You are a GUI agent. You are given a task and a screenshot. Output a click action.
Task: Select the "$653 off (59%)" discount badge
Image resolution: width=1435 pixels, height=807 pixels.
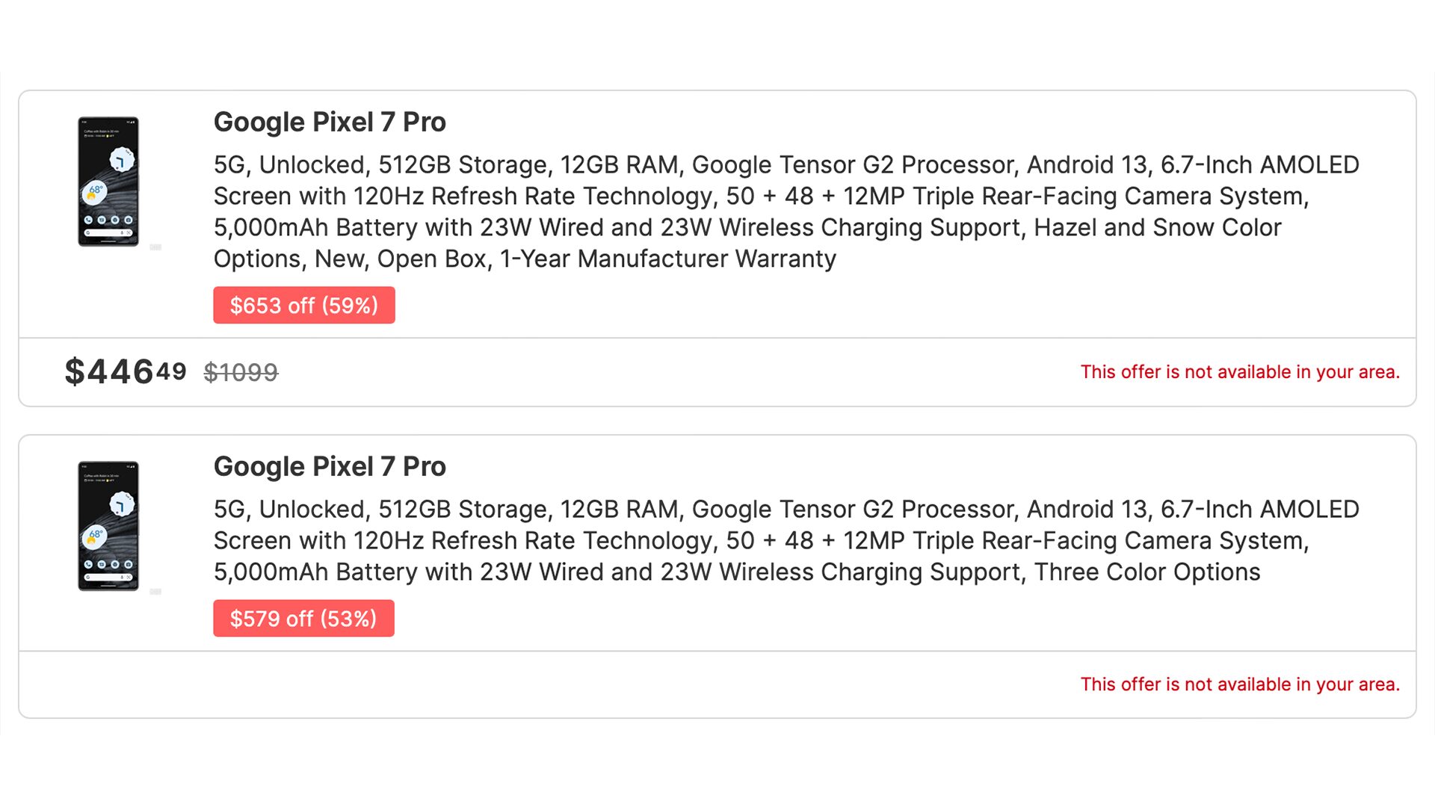(x=303, y=306)
